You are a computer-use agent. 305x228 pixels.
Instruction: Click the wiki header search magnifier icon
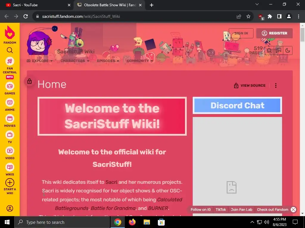tap(269, 50)
